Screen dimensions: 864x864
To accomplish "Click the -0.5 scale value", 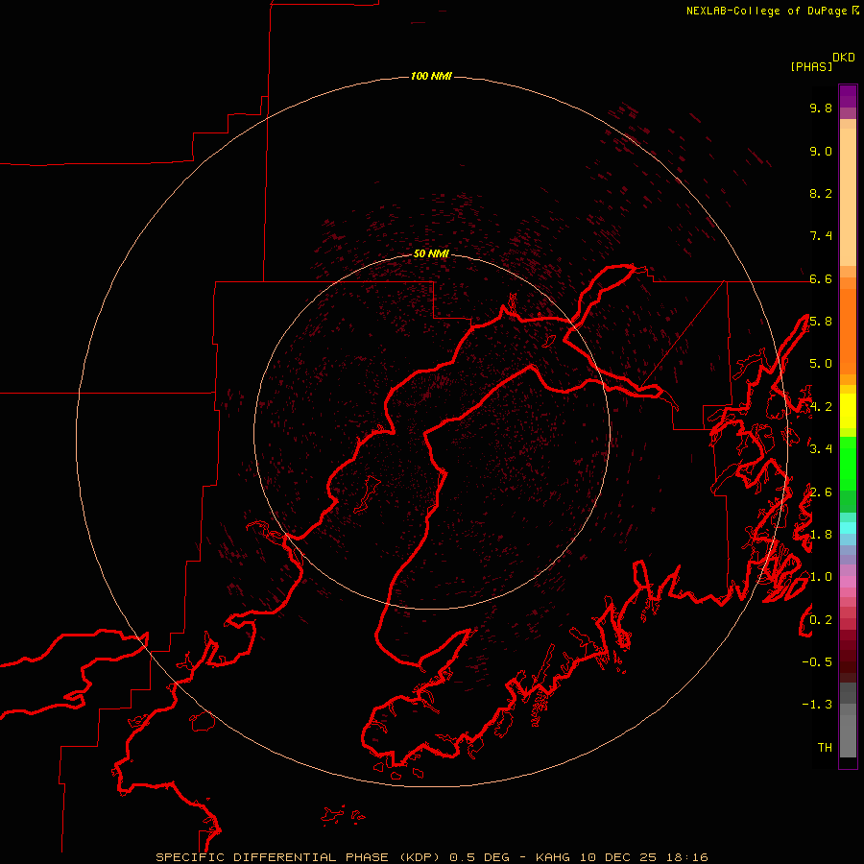I will click(817, 662).
